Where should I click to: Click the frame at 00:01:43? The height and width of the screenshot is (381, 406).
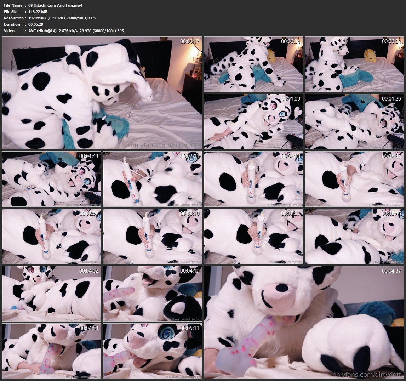point(52,179)
